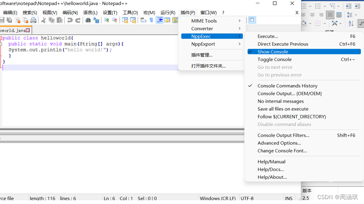The width and height of the screenshot is (364, 204).
Task: Click the Replace toolbar icon
Action: [x=96, y=20]
